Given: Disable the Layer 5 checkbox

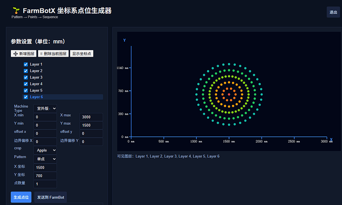Looking at the screenshot, I should click(x=26, y=90).
